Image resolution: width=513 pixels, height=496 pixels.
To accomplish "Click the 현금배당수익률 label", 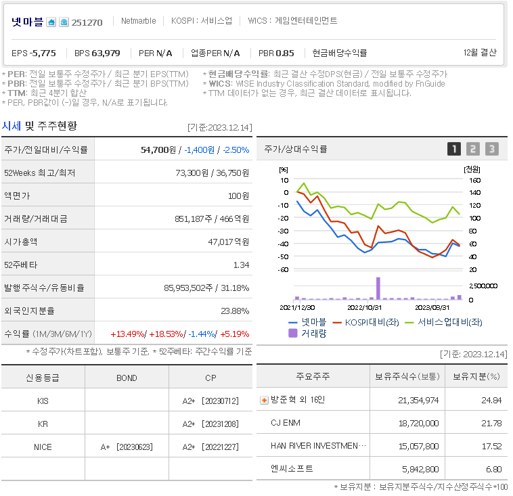I will [x=340, y=53].
